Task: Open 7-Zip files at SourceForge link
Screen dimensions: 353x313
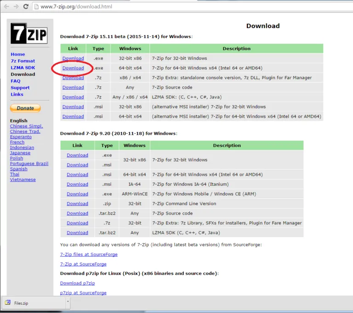Action: pyautogui.click(x=89, y=255)
